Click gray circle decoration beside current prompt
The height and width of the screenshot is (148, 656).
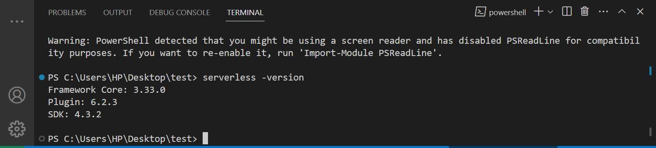coord(42,139)
